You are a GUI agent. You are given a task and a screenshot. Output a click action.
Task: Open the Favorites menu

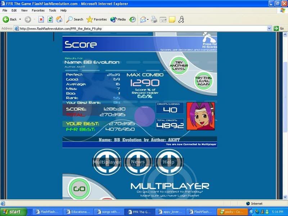38,10
